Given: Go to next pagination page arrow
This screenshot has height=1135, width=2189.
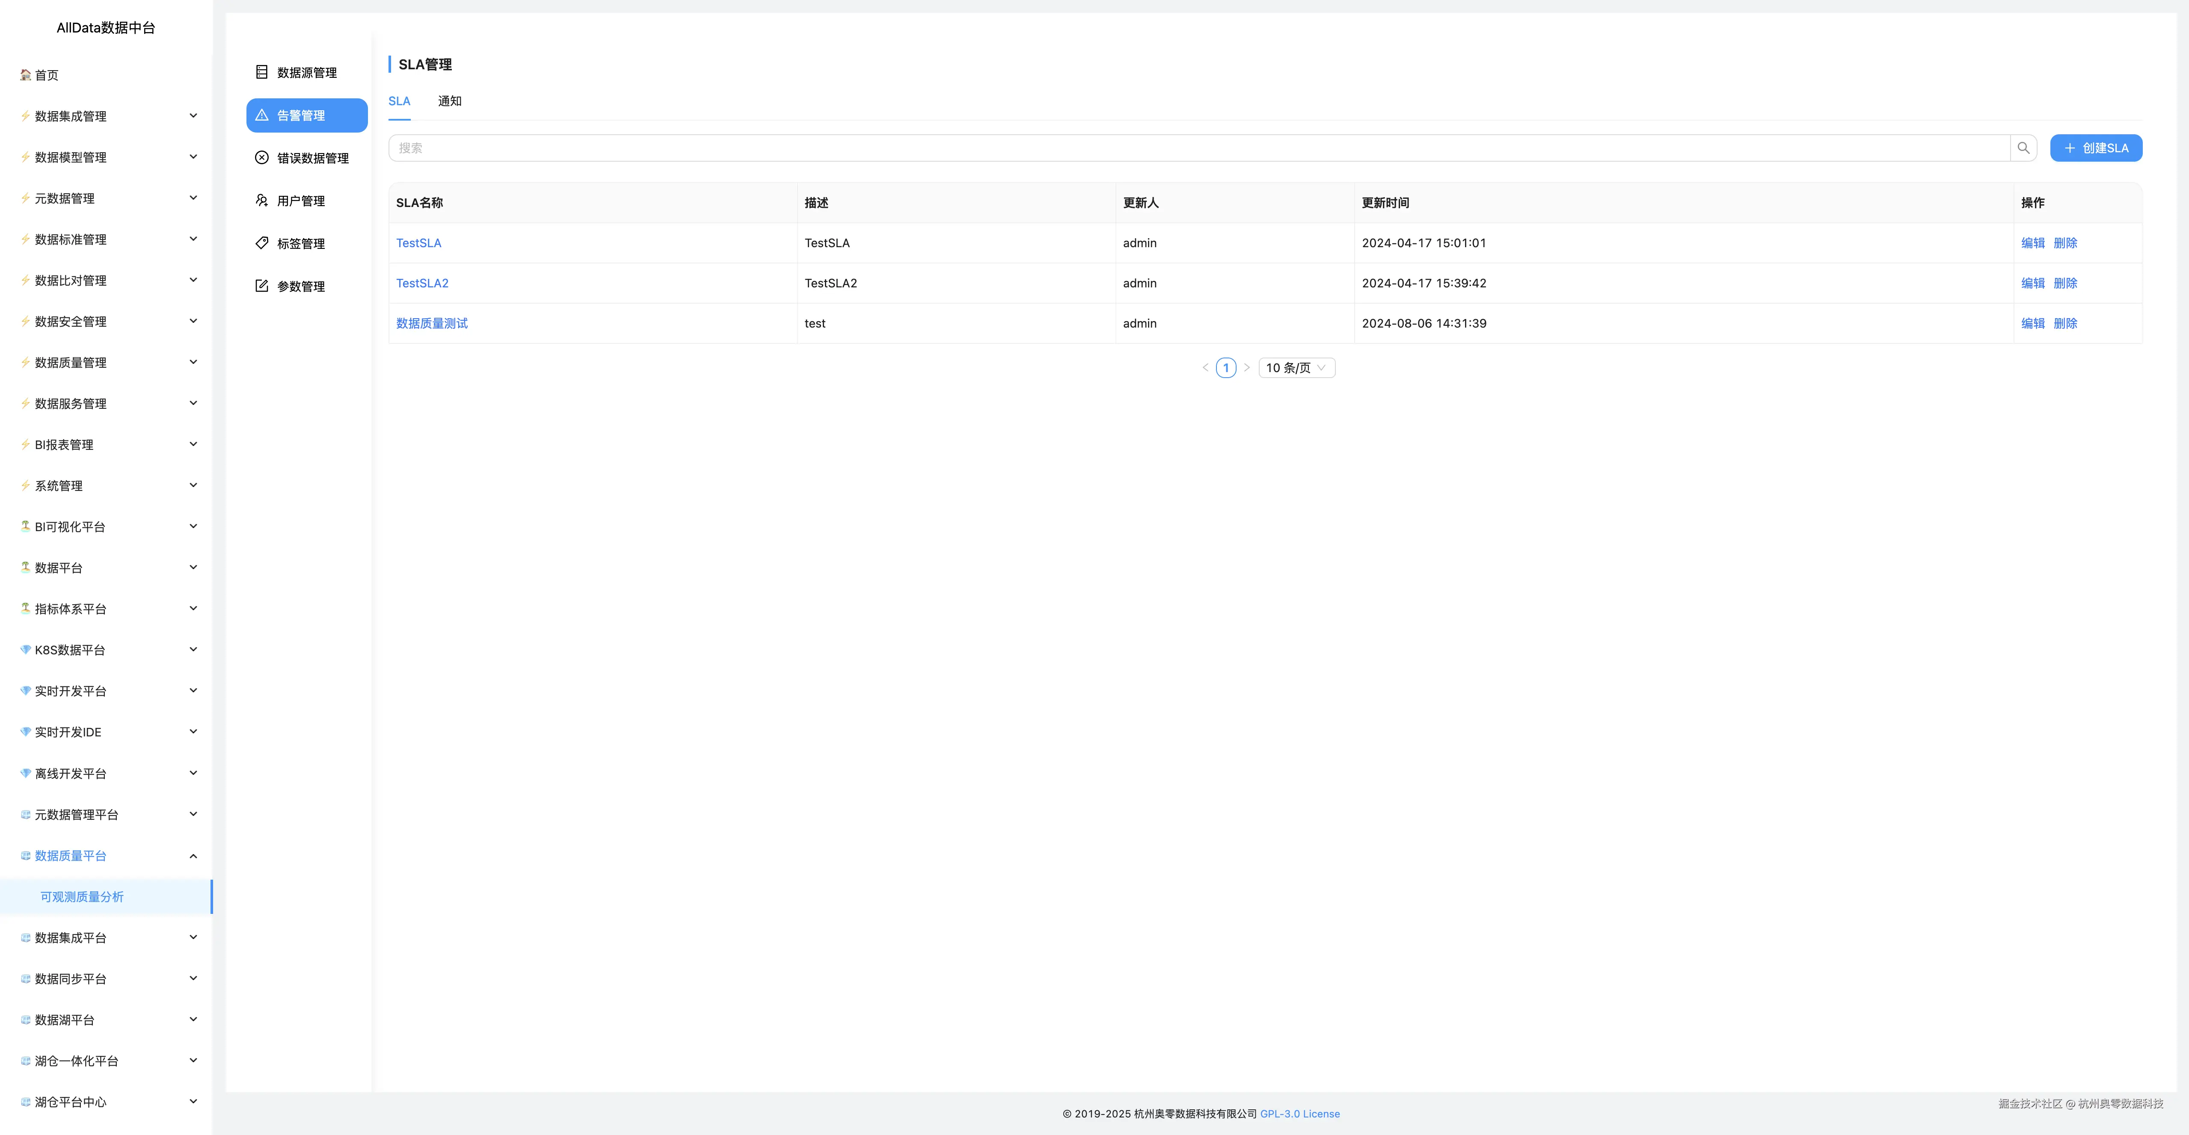Looking at the screenshot, I should click(1246, 368).
